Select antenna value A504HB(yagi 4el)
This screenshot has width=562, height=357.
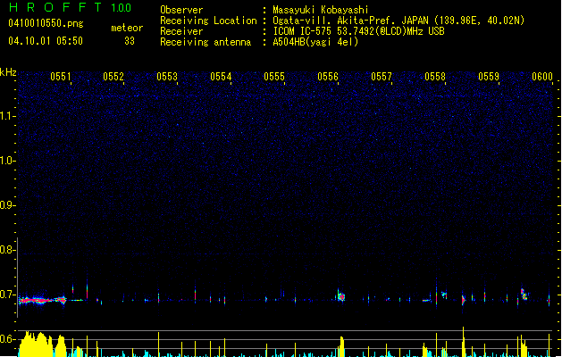click(x=315, y=42)
